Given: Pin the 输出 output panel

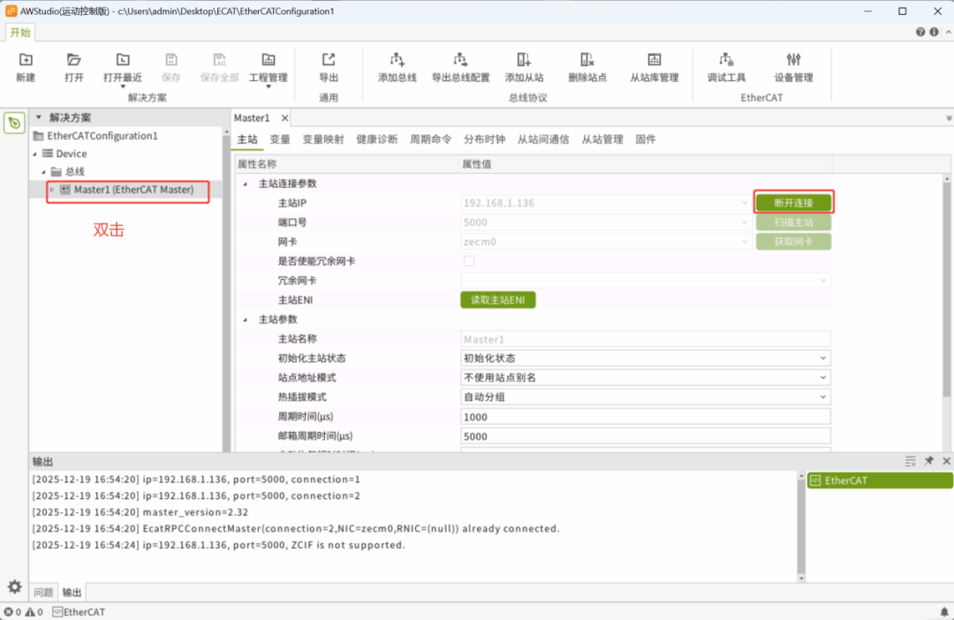Looking at the screenshot, I should click(x=929, y=461).
